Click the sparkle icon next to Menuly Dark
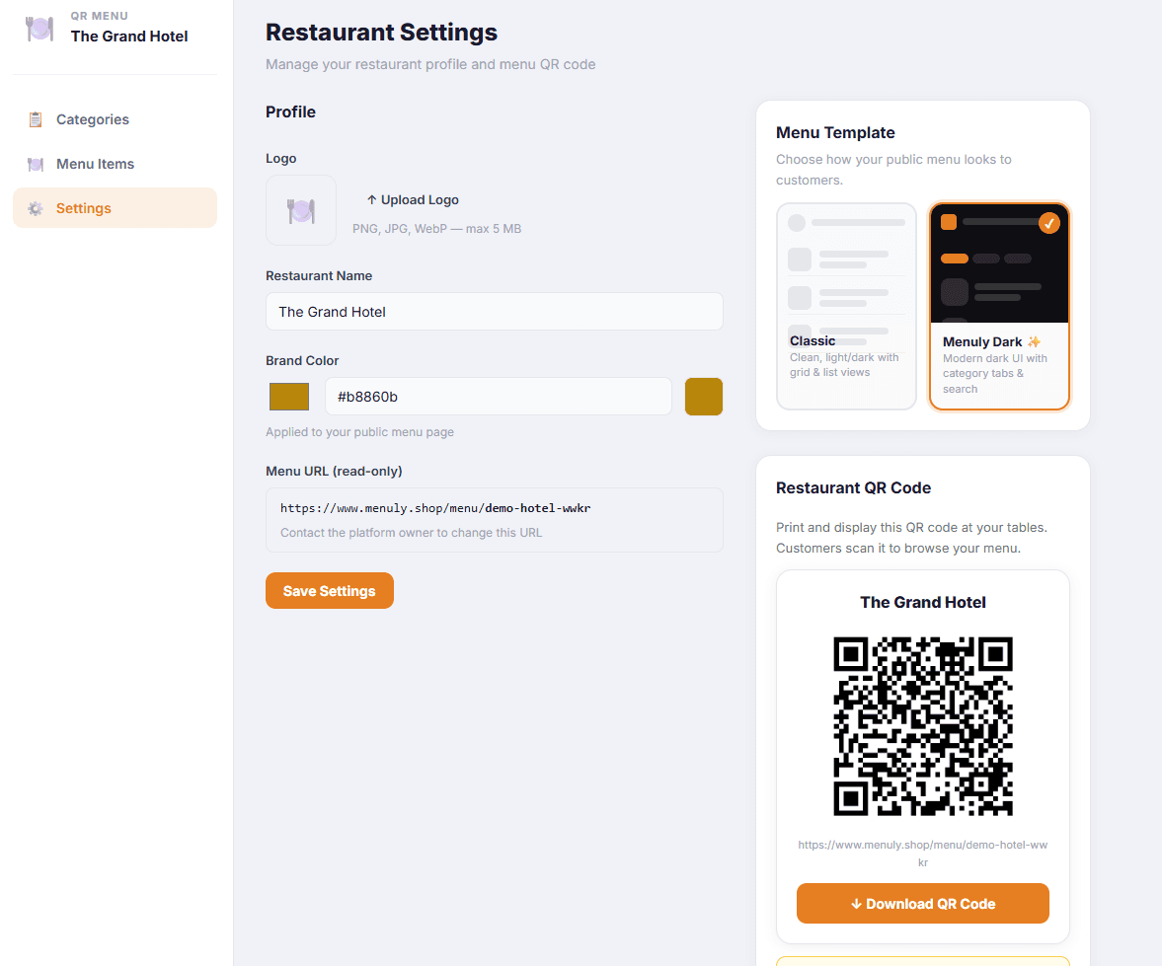 coord(1034,341)
